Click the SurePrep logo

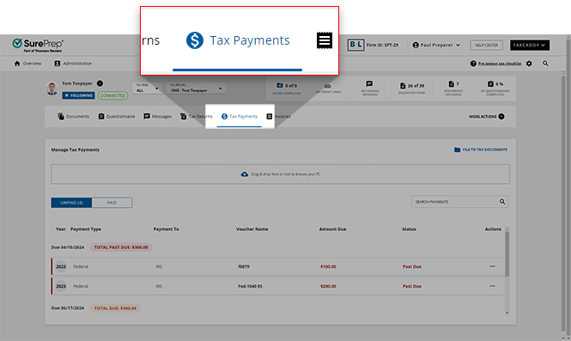pyautogui.click(x=38, y=45)
